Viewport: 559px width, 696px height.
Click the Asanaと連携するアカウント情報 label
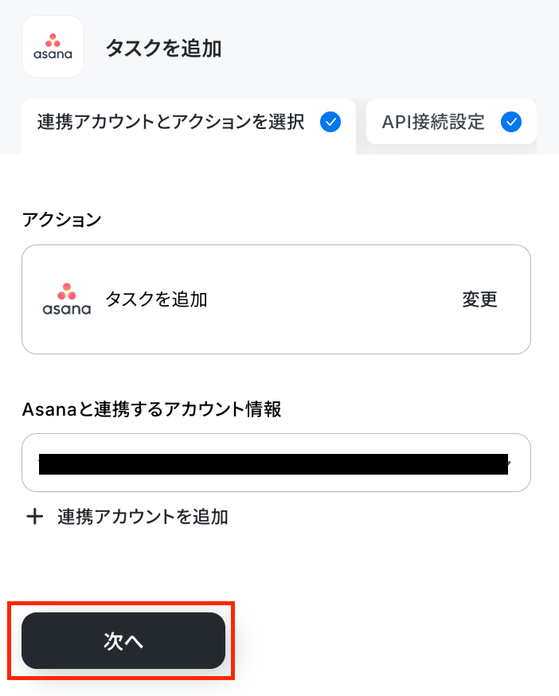[151, 409]
